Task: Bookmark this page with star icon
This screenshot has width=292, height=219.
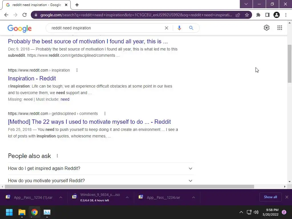Action: [x=247, y=15]
